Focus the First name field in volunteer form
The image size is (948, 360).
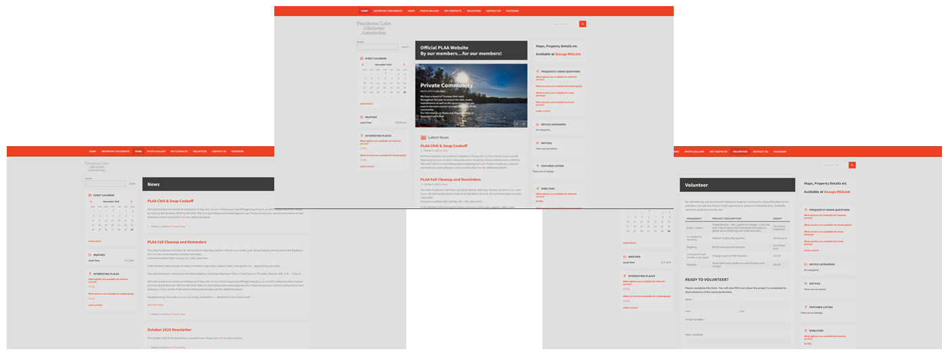click(x=710, y=306)
